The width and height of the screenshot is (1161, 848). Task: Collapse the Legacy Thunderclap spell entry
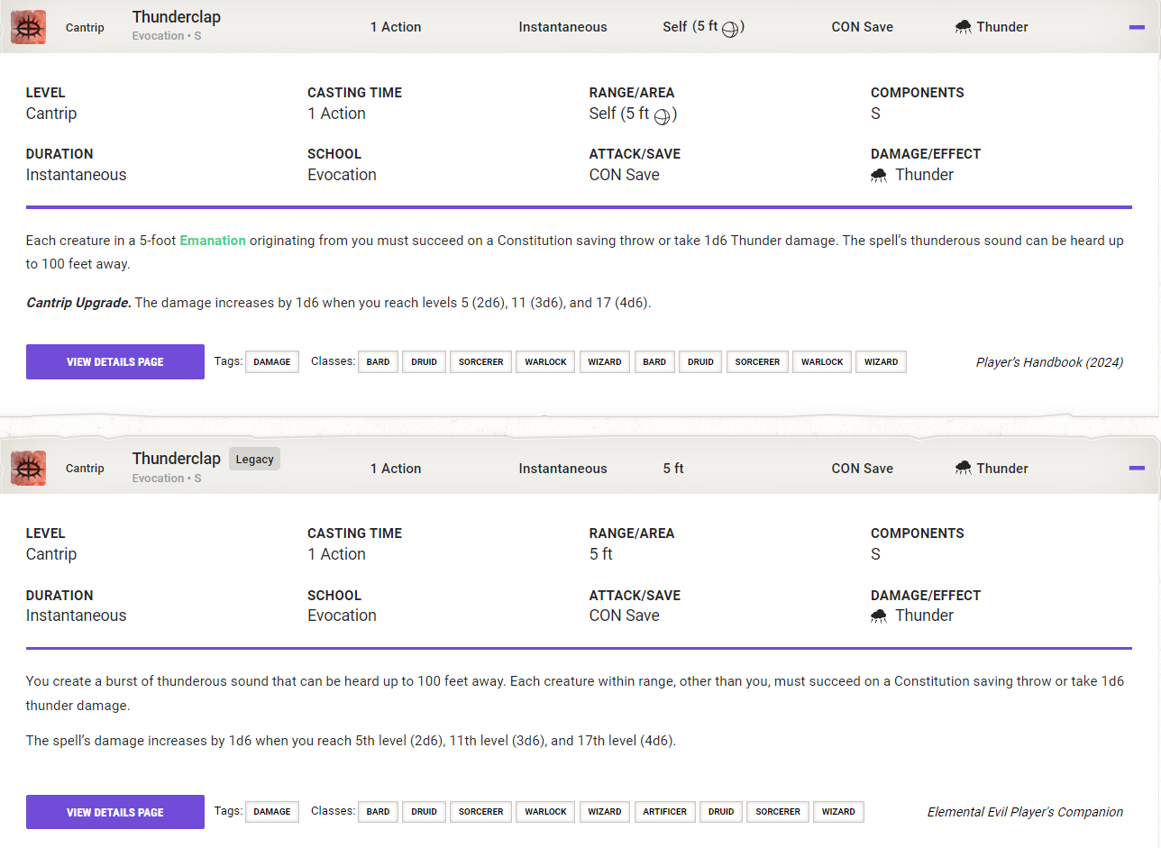point(1137,468)
